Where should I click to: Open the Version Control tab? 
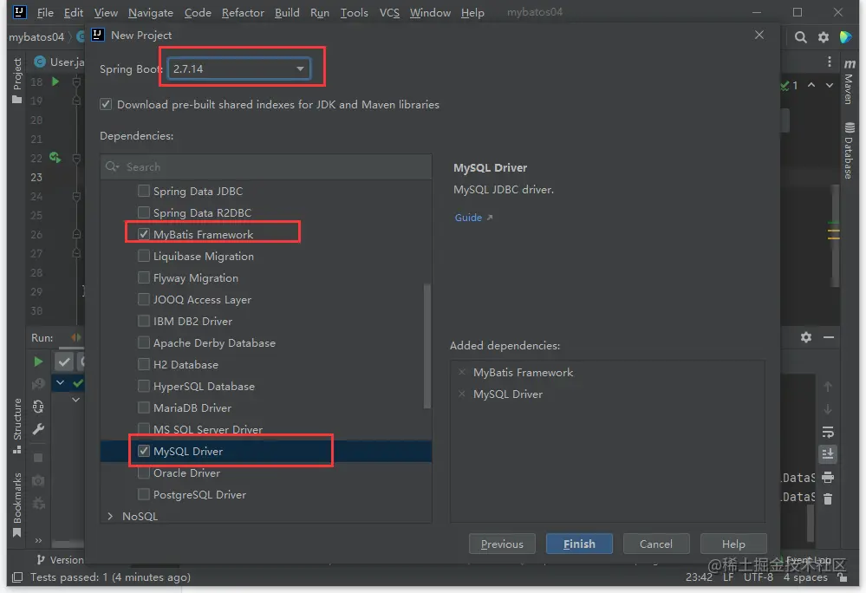pos(60,560)
